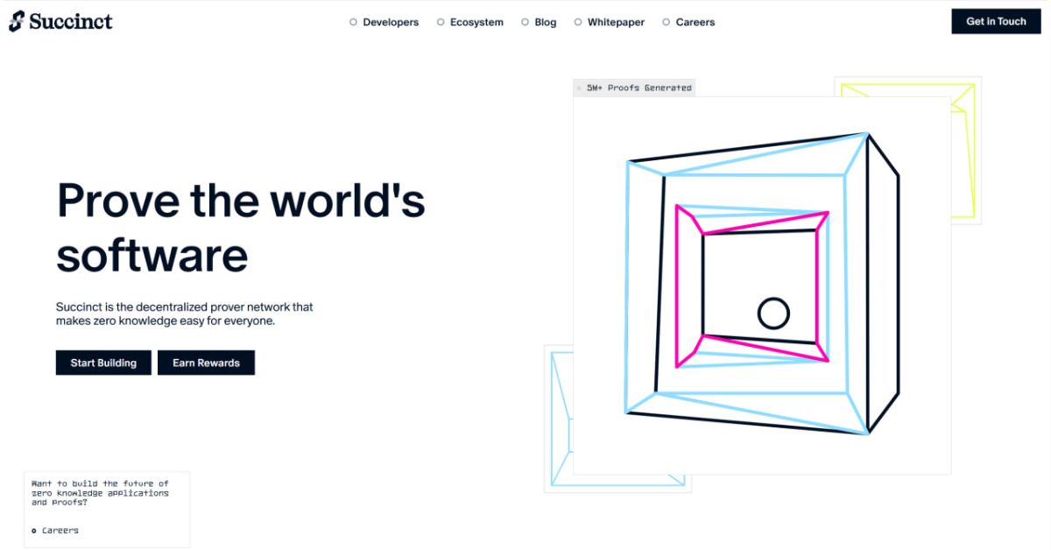Select Careers in the top navigation
This screenshot has height=550, width=1051.
point(688,22)
